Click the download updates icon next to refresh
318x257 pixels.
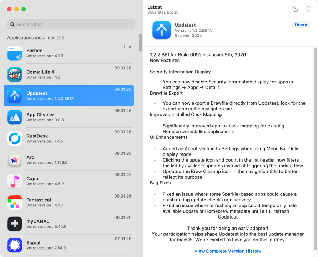[308, 9]
